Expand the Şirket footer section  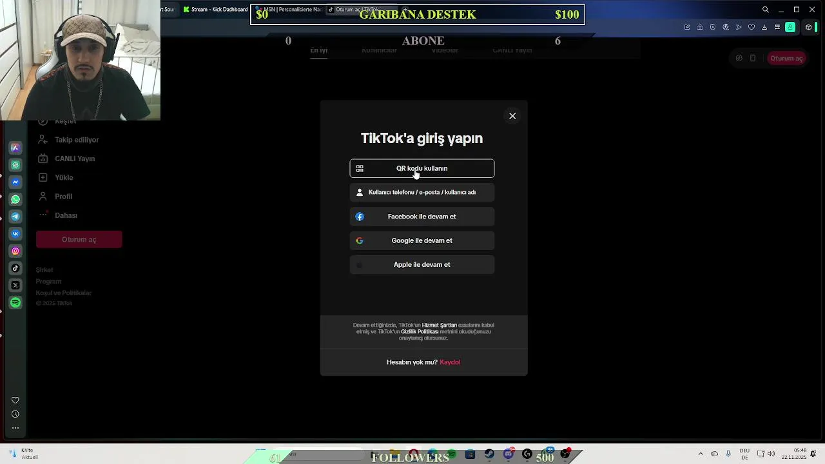(44, 270)
